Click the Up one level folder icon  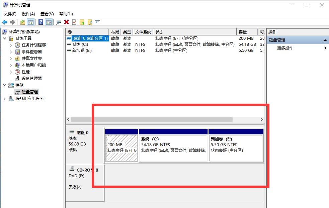point(22,22)
